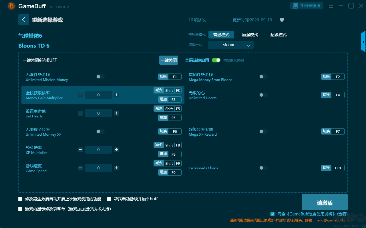
Task: Expand the blue side panel arrow tab
Action: [x=363, y=42]
